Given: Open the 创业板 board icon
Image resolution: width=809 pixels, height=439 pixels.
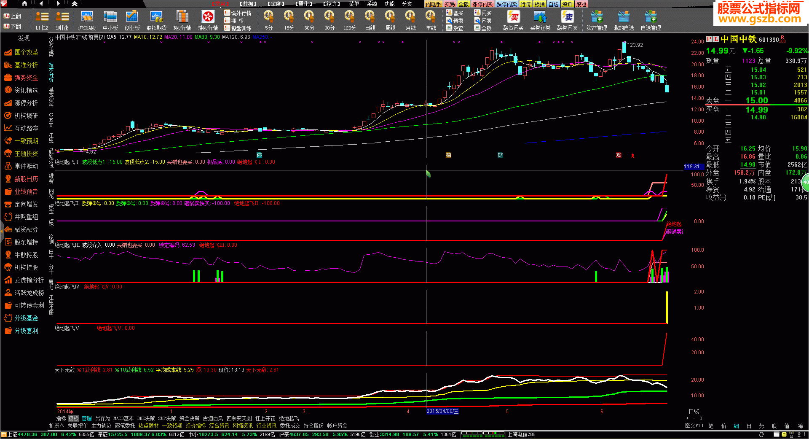Looking at the screenshot, I should pos(132,21).
